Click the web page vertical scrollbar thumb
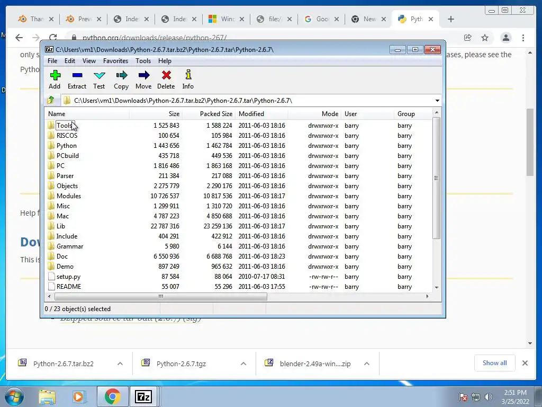Image resolution: width=542 pixels, height=407 pixels. (x=530, y=142)
